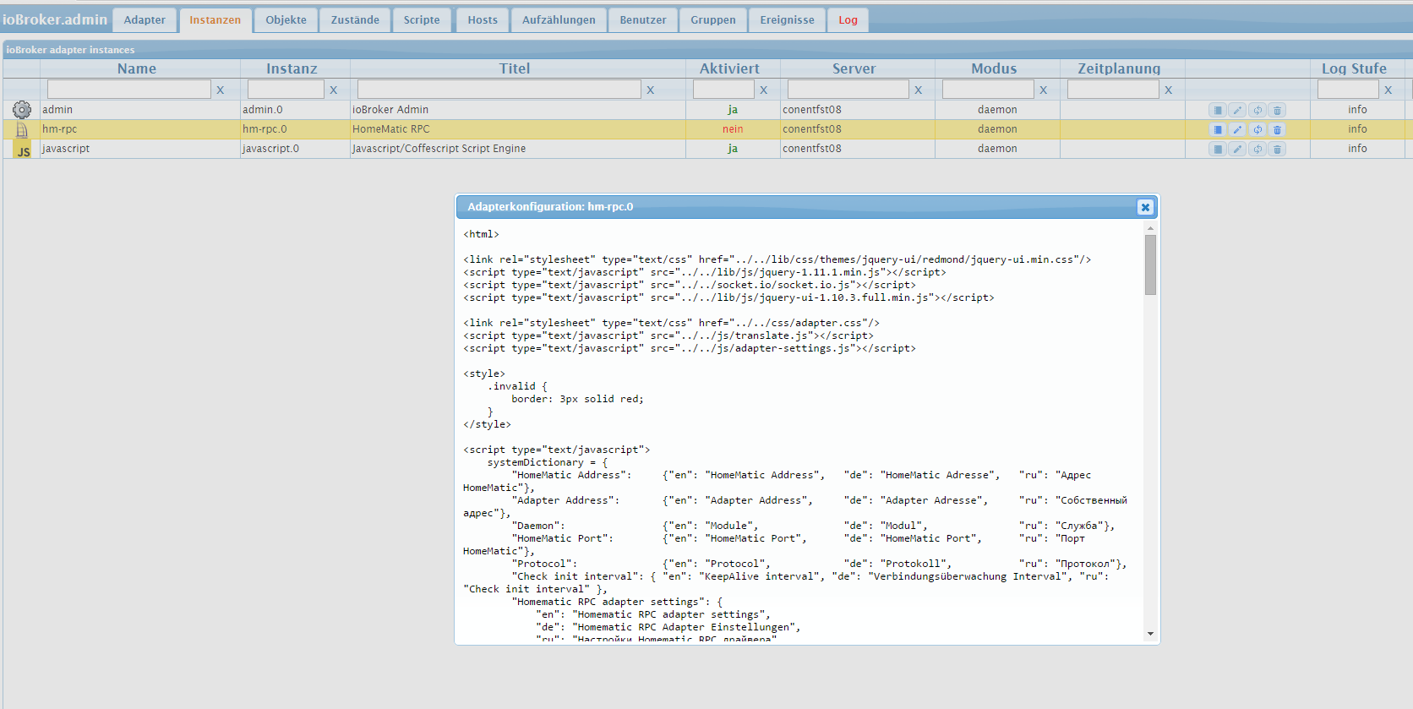Select the Instanzen tab

click(215, 20)
